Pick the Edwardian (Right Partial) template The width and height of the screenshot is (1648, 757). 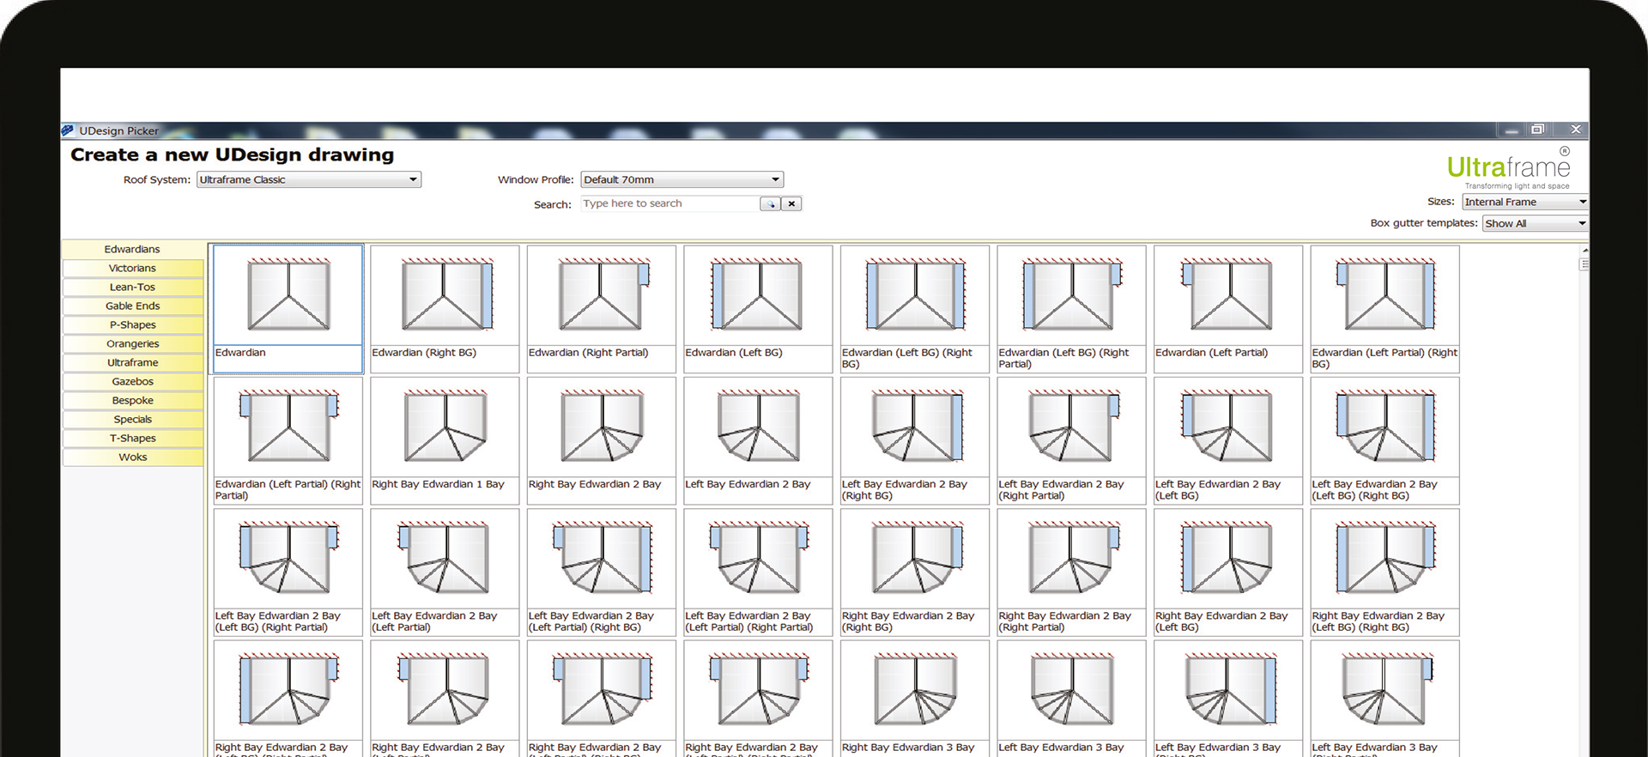602,309
